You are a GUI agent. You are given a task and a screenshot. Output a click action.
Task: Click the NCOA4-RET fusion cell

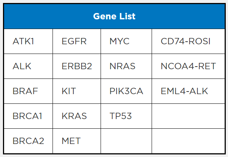[188, 66]
